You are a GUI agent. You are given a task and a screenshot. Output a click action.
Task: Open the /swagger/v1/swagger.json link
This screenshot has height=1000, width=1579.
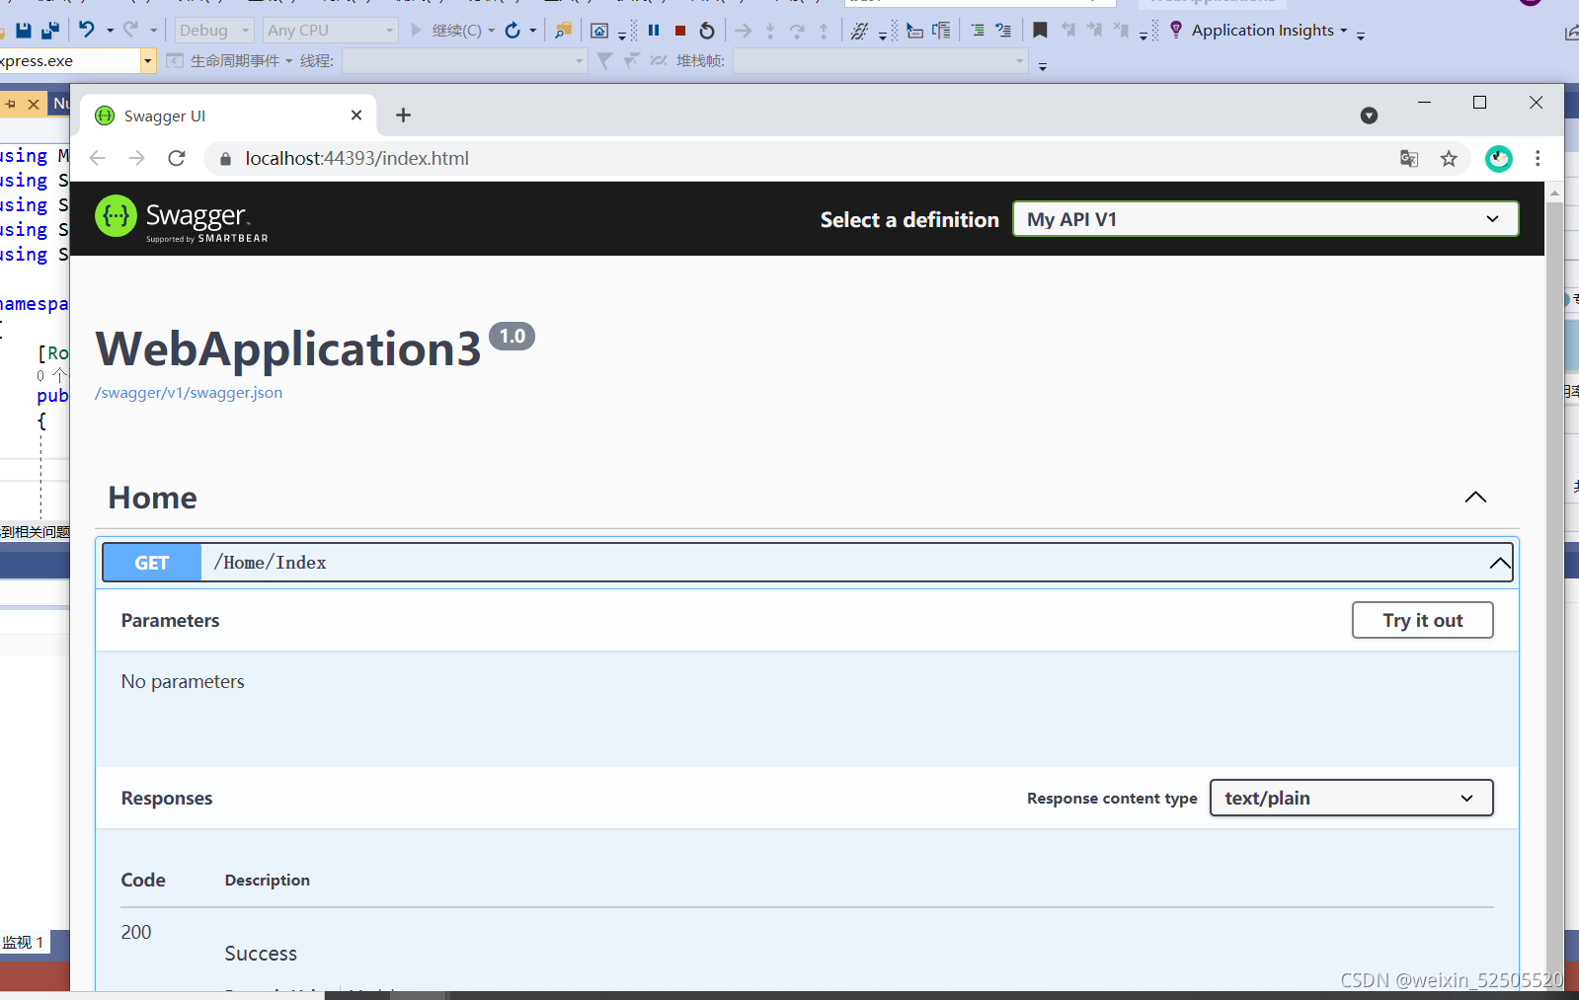coord(189,393)
